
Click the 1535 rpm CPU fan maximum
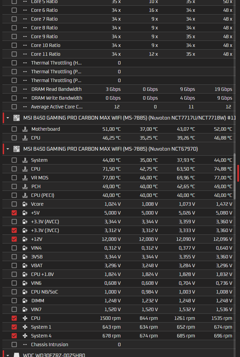click(222, 318)
